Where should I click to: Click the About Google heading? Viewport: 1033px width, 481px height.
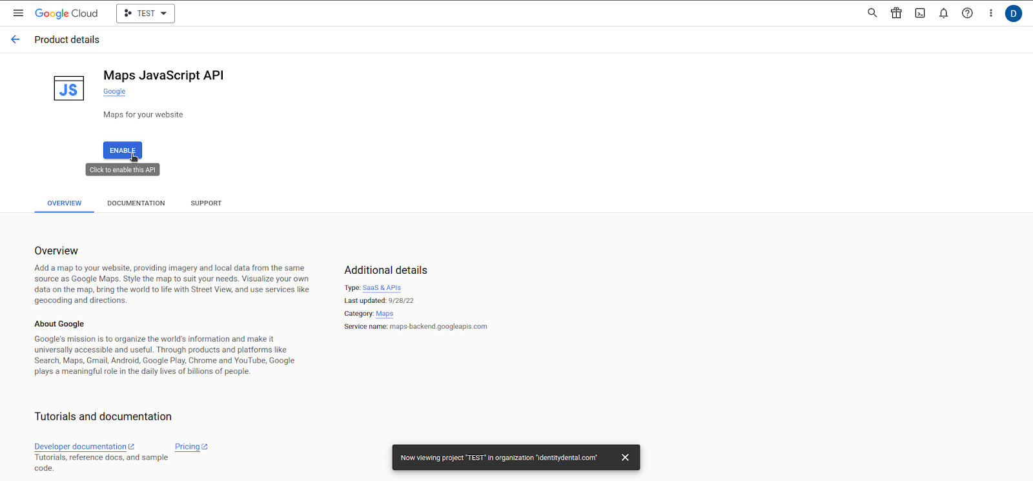click(59, 324)
